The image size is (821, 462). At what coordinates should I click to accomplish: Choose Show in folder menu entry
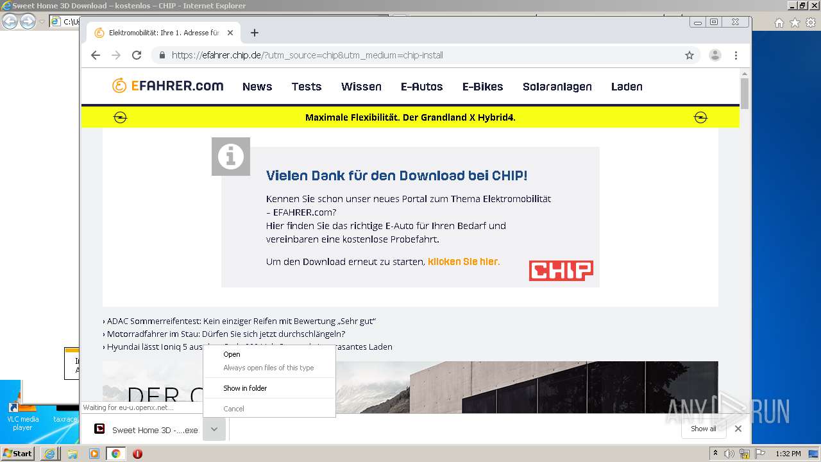269,388
